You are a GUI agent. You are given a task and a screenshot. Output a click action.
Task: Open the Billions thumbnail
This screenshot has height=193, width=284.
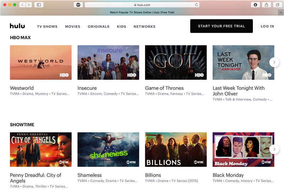pos(176,150)
